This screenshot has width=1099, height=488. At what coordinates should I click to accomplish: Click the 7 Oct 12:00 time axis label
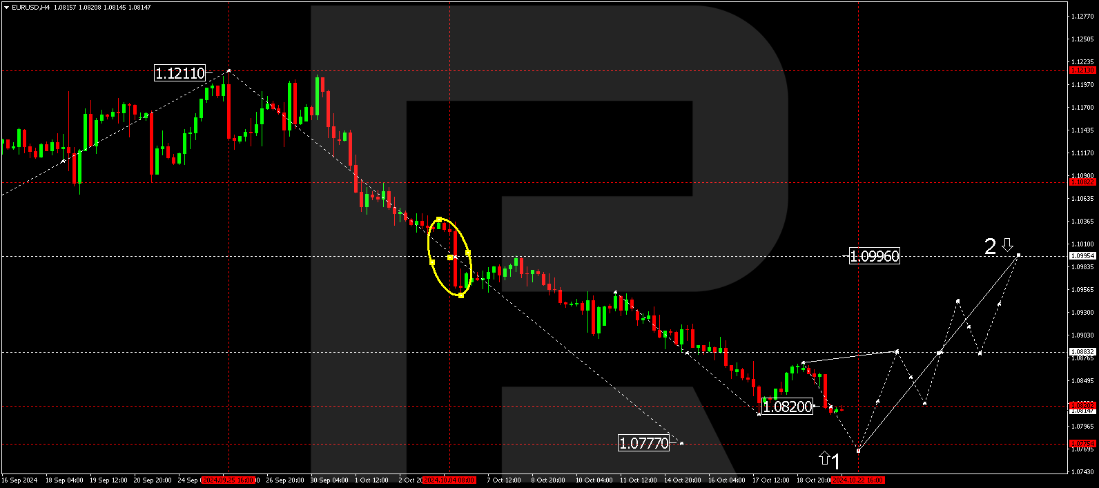(504, 480)
